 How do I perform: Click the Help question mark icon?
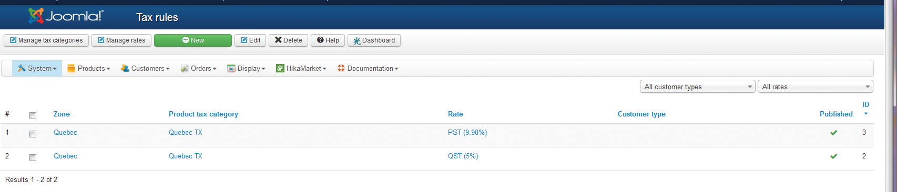tap(320, 40)
